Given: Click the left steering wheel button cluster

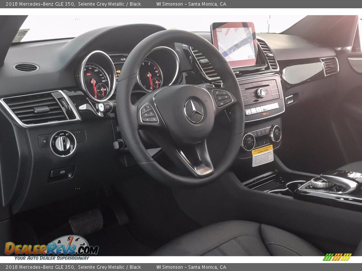Looking at the screenshot, I should coord(149,113).
